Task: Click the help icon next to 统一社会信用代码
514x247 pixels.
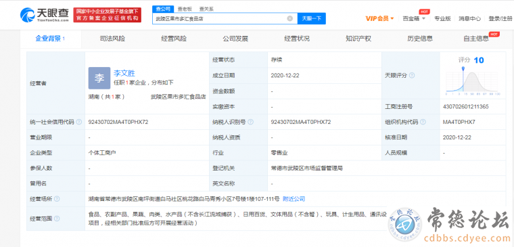Action: [79, 122]
